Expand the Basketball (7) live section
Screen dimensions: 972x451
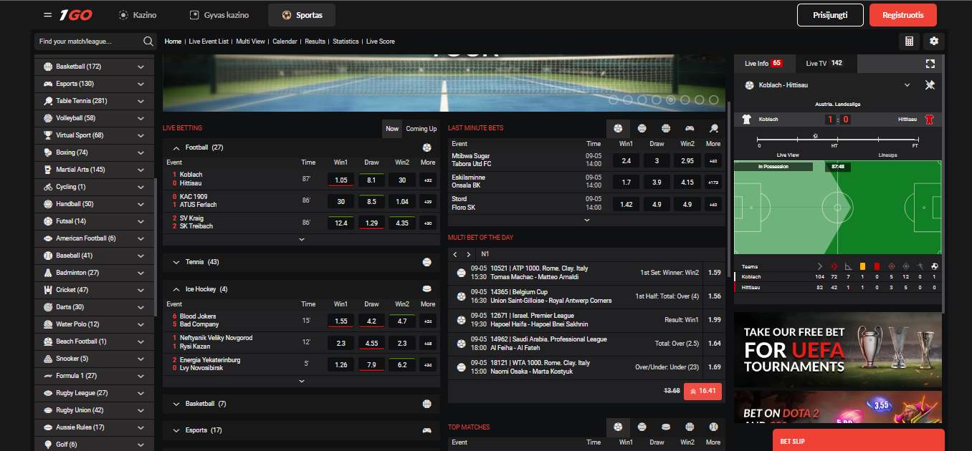(x=176, y=404)
